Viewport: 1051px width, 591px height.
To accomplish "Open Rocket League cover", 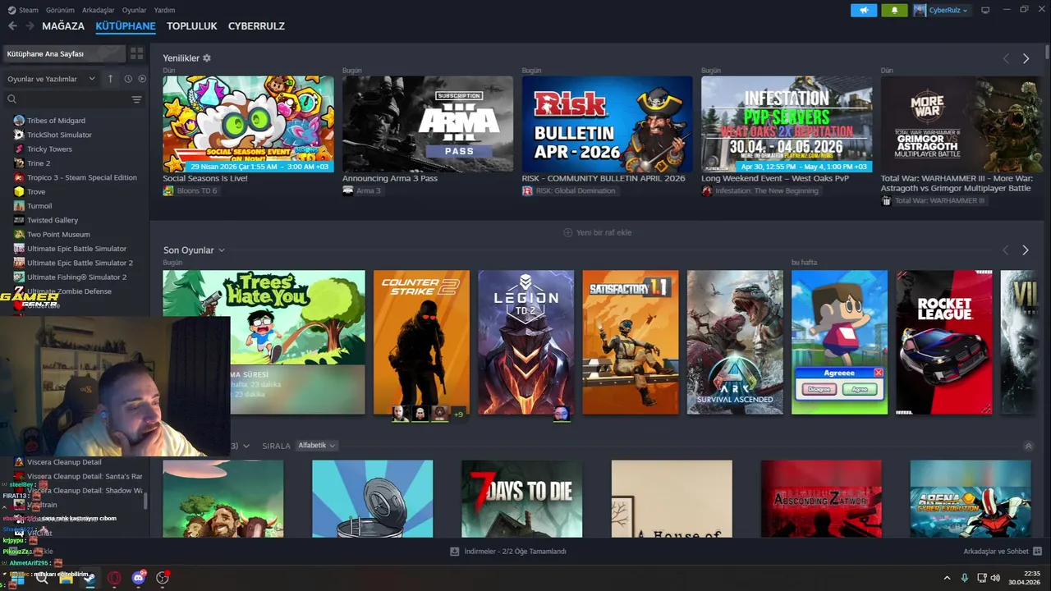I will click(944, 342).
